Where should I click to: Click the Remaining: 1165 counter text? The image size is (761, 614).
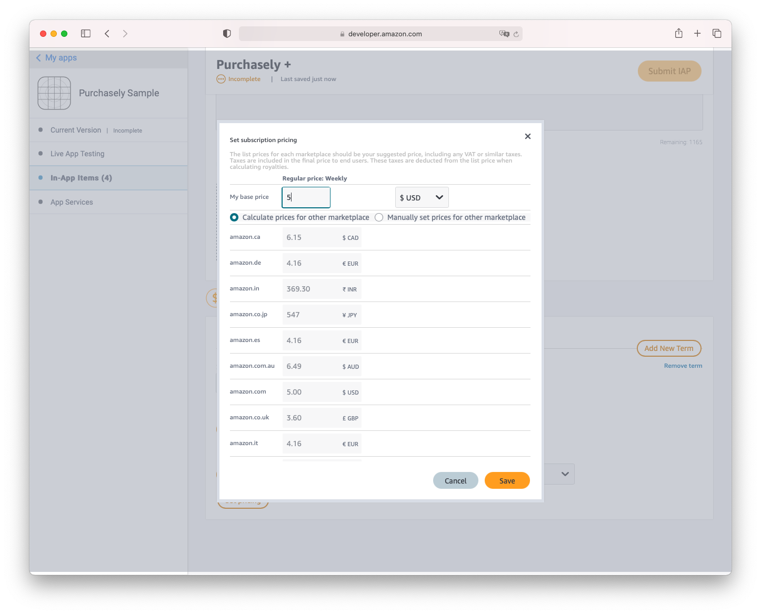[x=681, y=142]
